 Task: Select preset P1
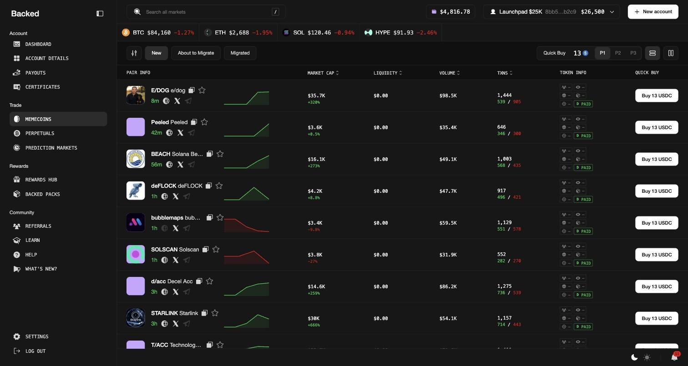click(602, 53)
